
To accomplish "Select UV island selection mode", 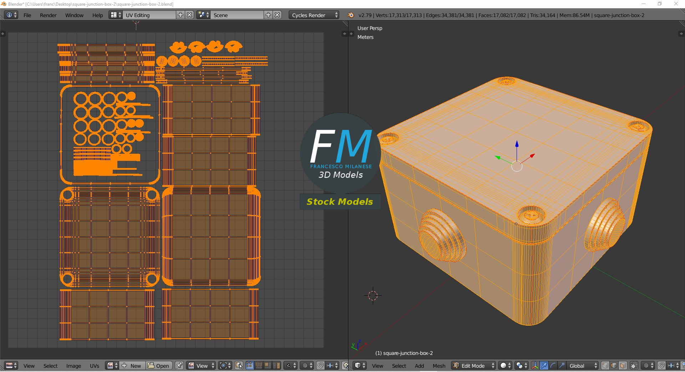I will tap(276, 366).
